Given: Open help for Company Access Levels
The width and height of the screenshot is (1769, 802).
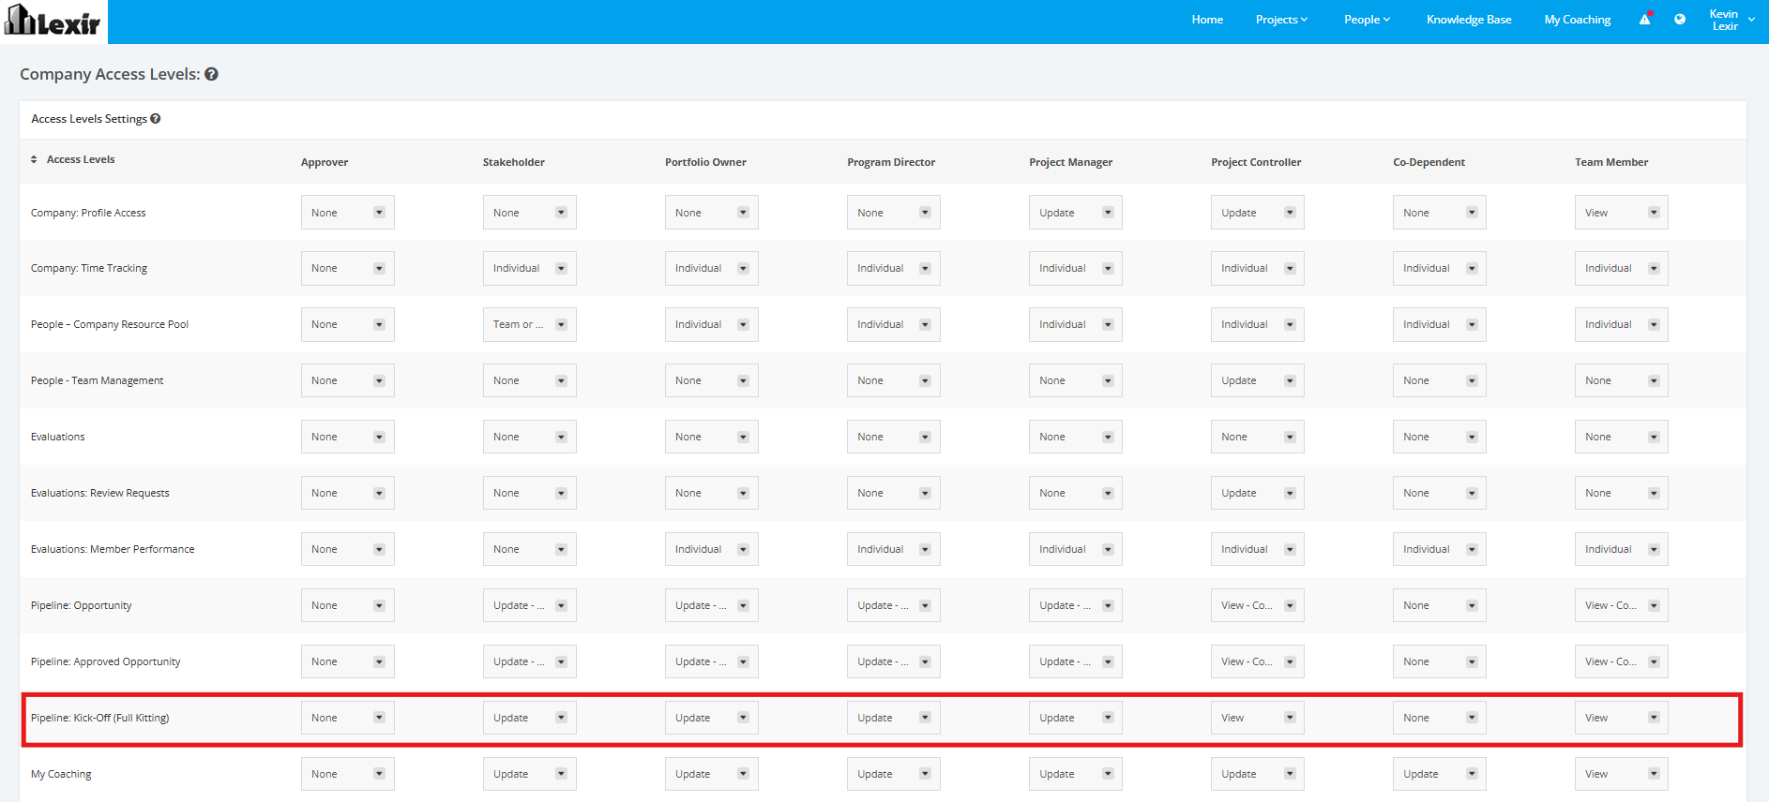Looking at the screenshot, I should tap(212, 74).
